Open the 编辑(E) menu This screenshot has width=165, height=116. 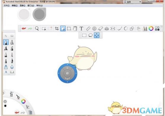tap(15, 6)
